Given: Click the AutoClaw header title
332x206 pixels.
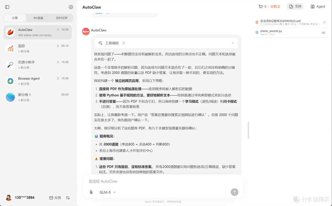Looking at the screenshot, I should [92, 7].
